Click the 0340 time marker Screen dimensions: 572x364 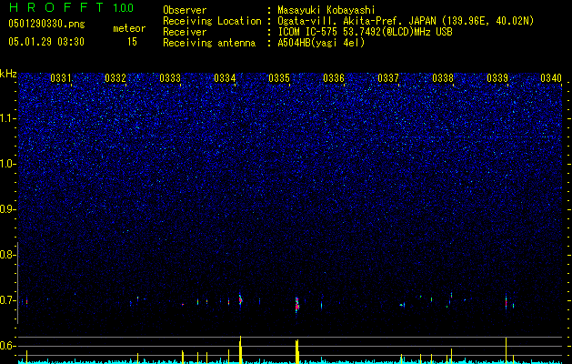(x=551, y=78)
